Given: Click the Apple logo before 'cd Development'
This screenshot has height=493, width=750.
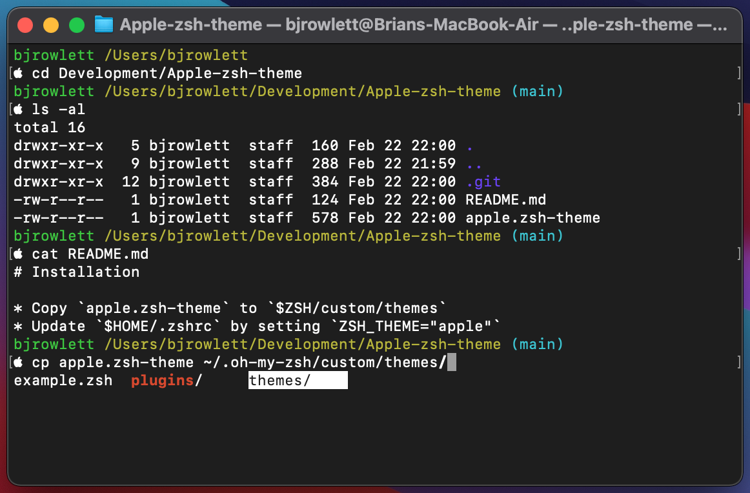Looking at the screenshot, I should 18,73.
